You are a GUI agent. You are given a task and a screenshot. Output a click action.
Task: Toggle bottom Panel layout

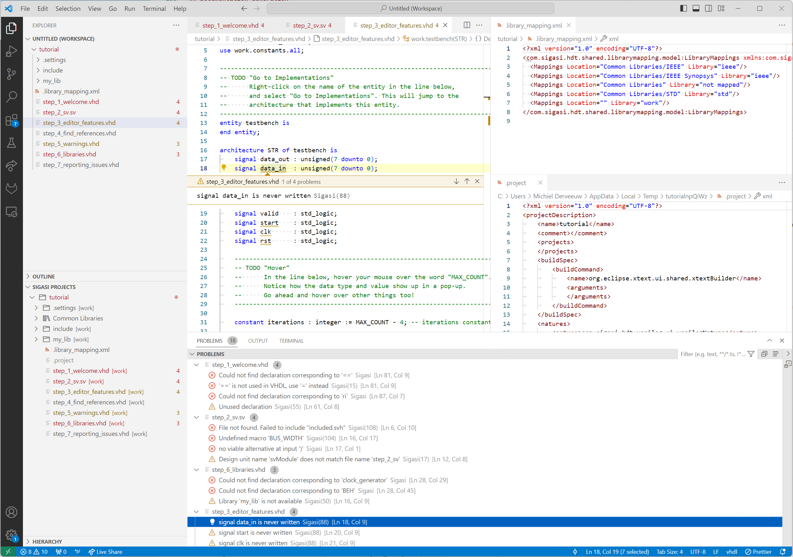click(x=696, y=9)
